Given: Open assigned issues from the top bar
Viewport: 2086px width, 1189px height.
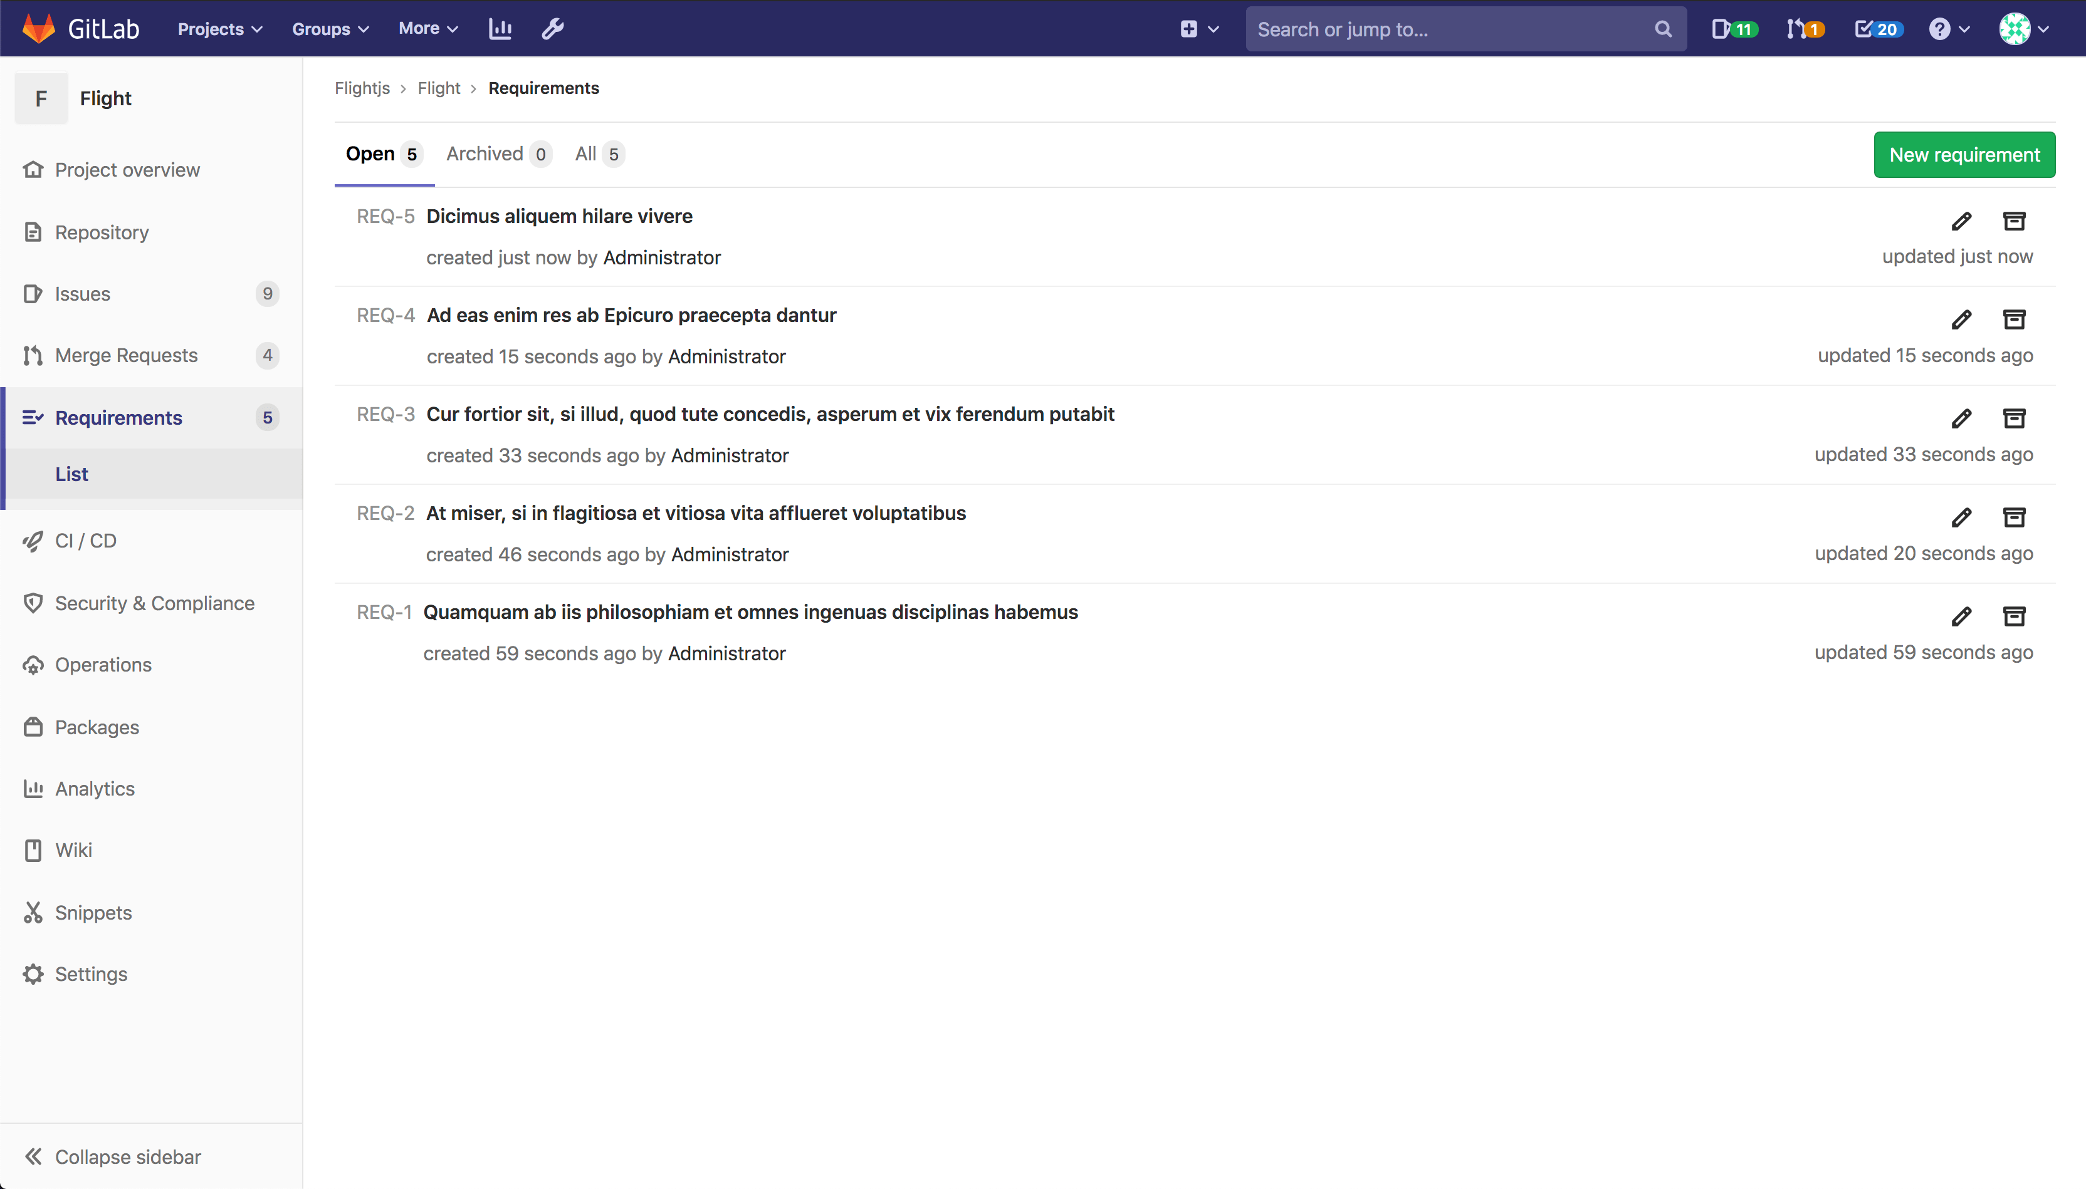Looking at the screenshot, I should pyautogui.click(x=1732, y=29).
